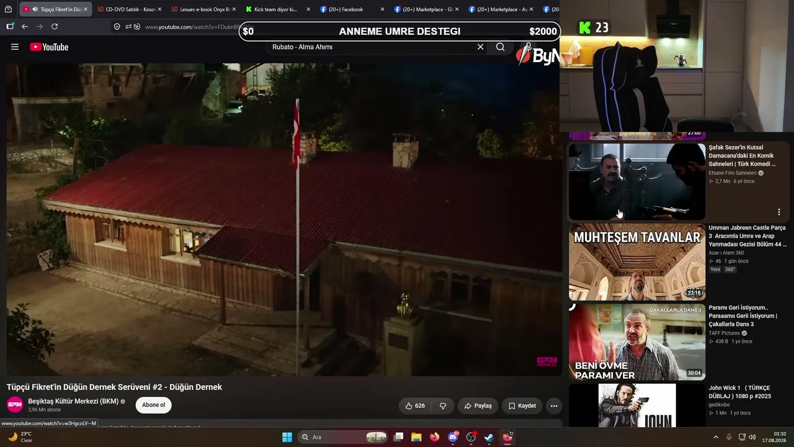Switch to the (20+) Facebook tab

(x=351, y=9)
